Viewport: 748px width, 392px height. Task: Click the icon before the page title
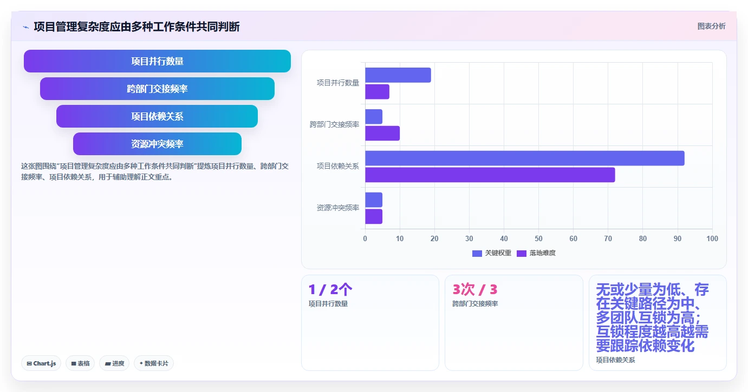tap(25, 27)
